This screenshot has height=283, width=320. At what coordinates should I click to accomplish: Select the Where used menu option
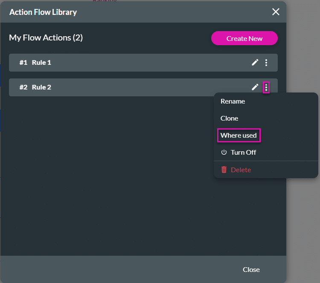(239, 136)
